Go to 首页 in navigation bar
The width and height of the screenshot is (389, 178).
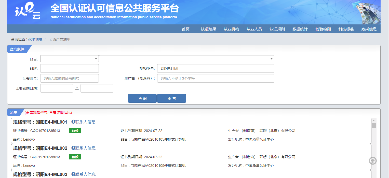pos(185,29)
